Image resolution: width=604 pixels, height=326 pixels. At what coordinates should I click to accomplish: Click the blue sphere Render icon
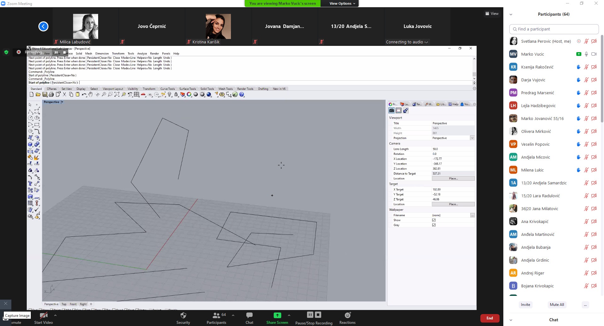[x=209, y=95]
